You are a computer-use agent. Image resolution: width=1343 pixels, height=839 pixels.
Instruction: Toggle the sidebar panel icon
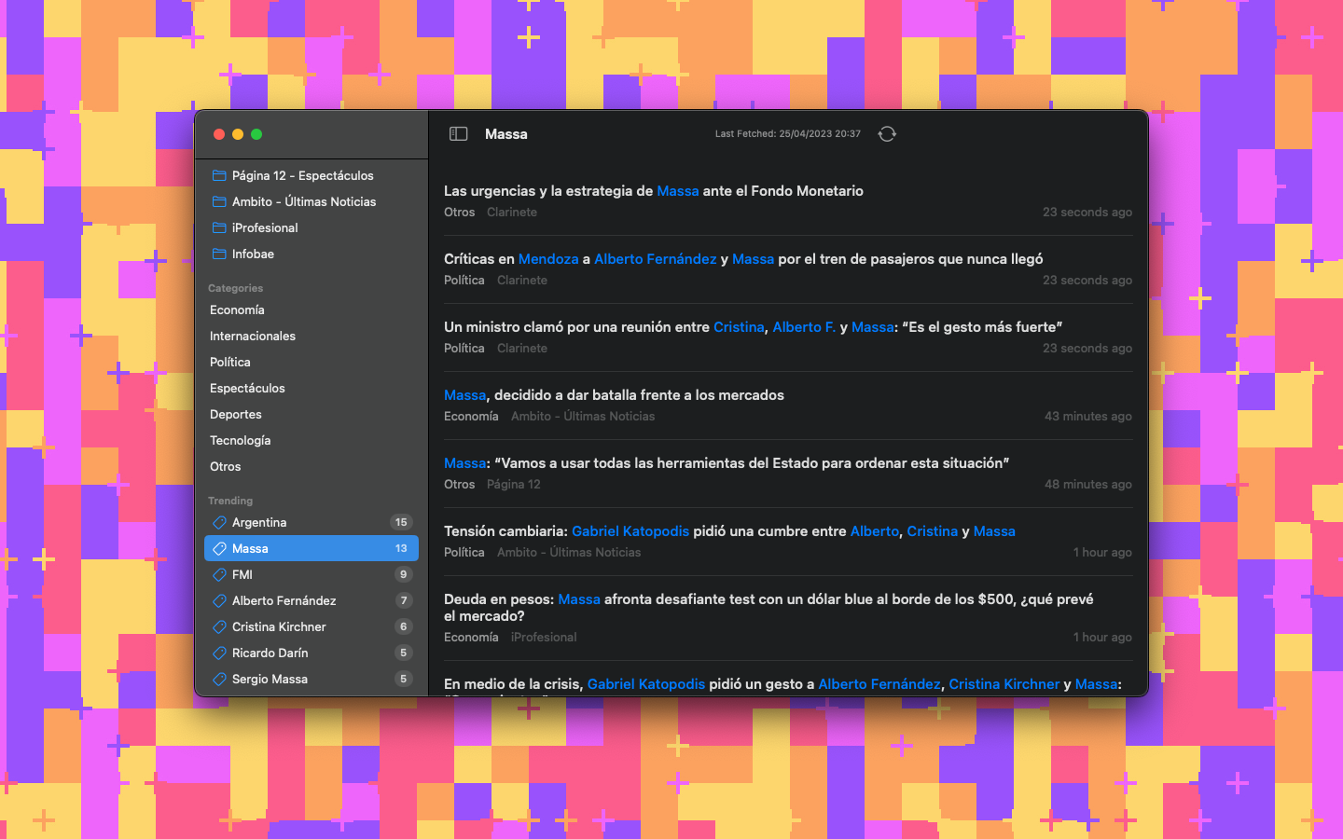[458, 134]
